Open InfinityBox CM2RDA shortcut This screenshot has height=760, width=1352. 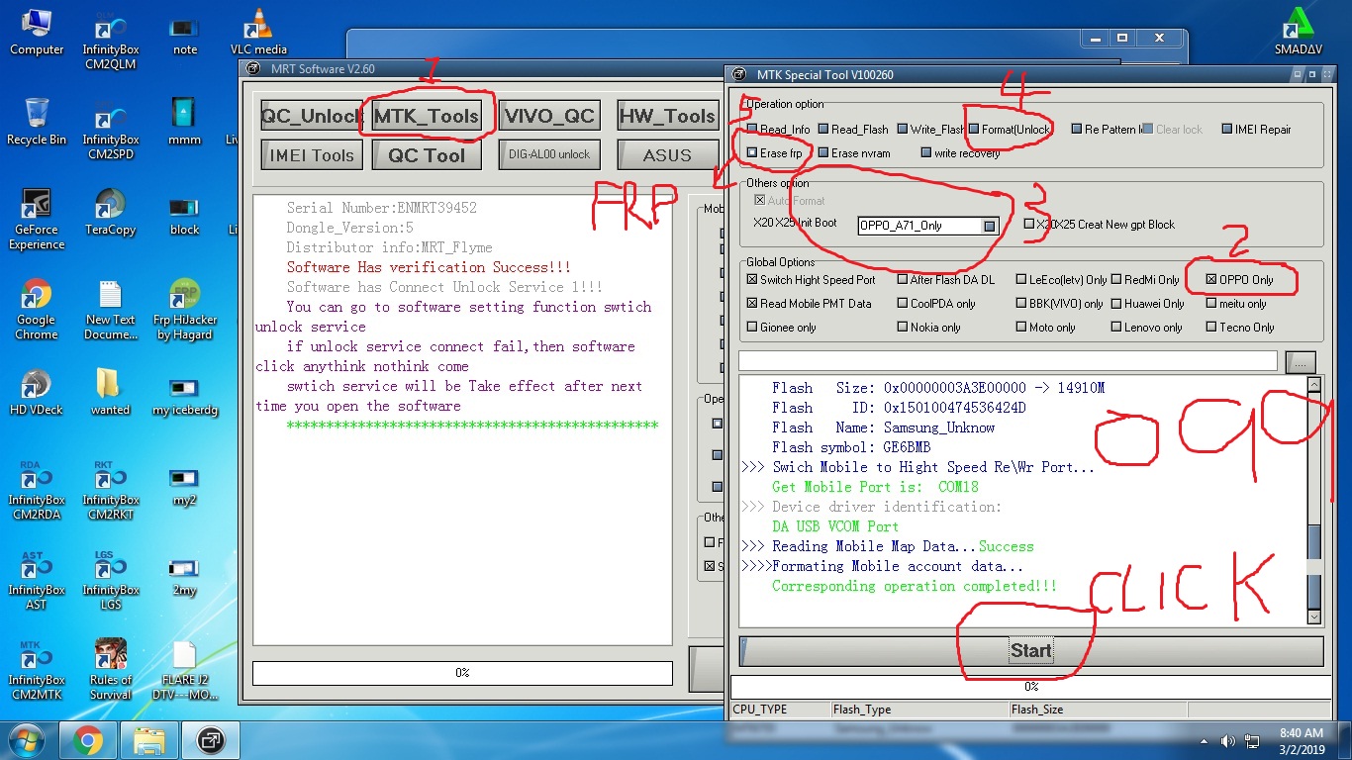(37, 489)
